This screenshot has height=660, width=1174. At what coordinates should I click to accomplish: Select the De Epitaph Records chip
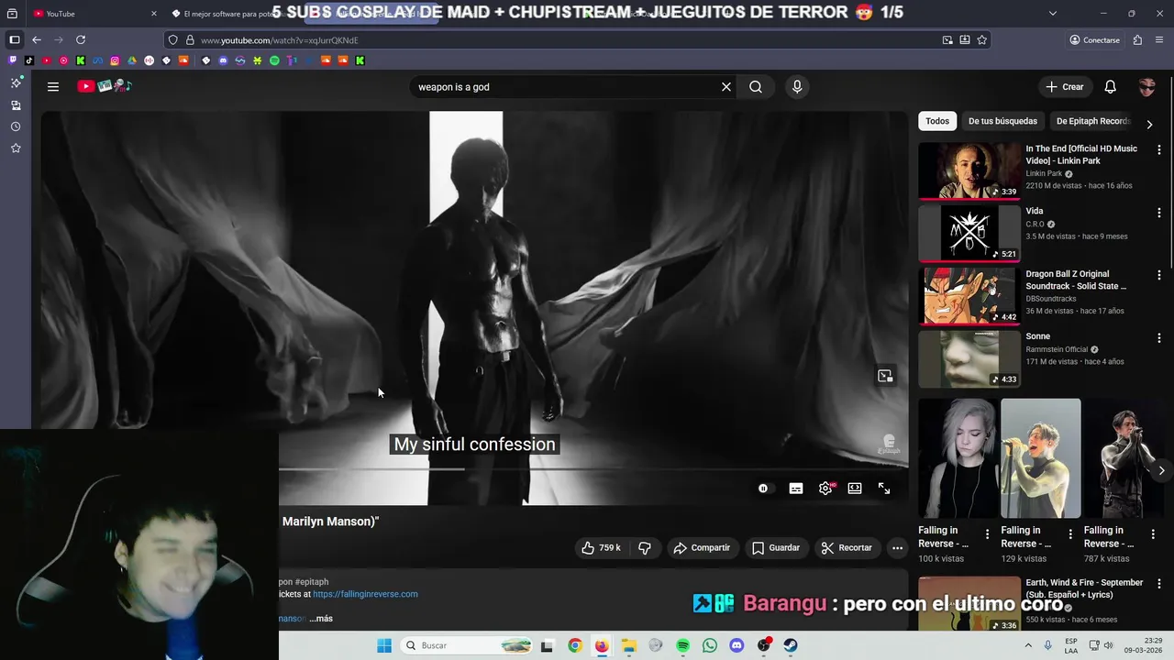click(x=1093, y=121)
